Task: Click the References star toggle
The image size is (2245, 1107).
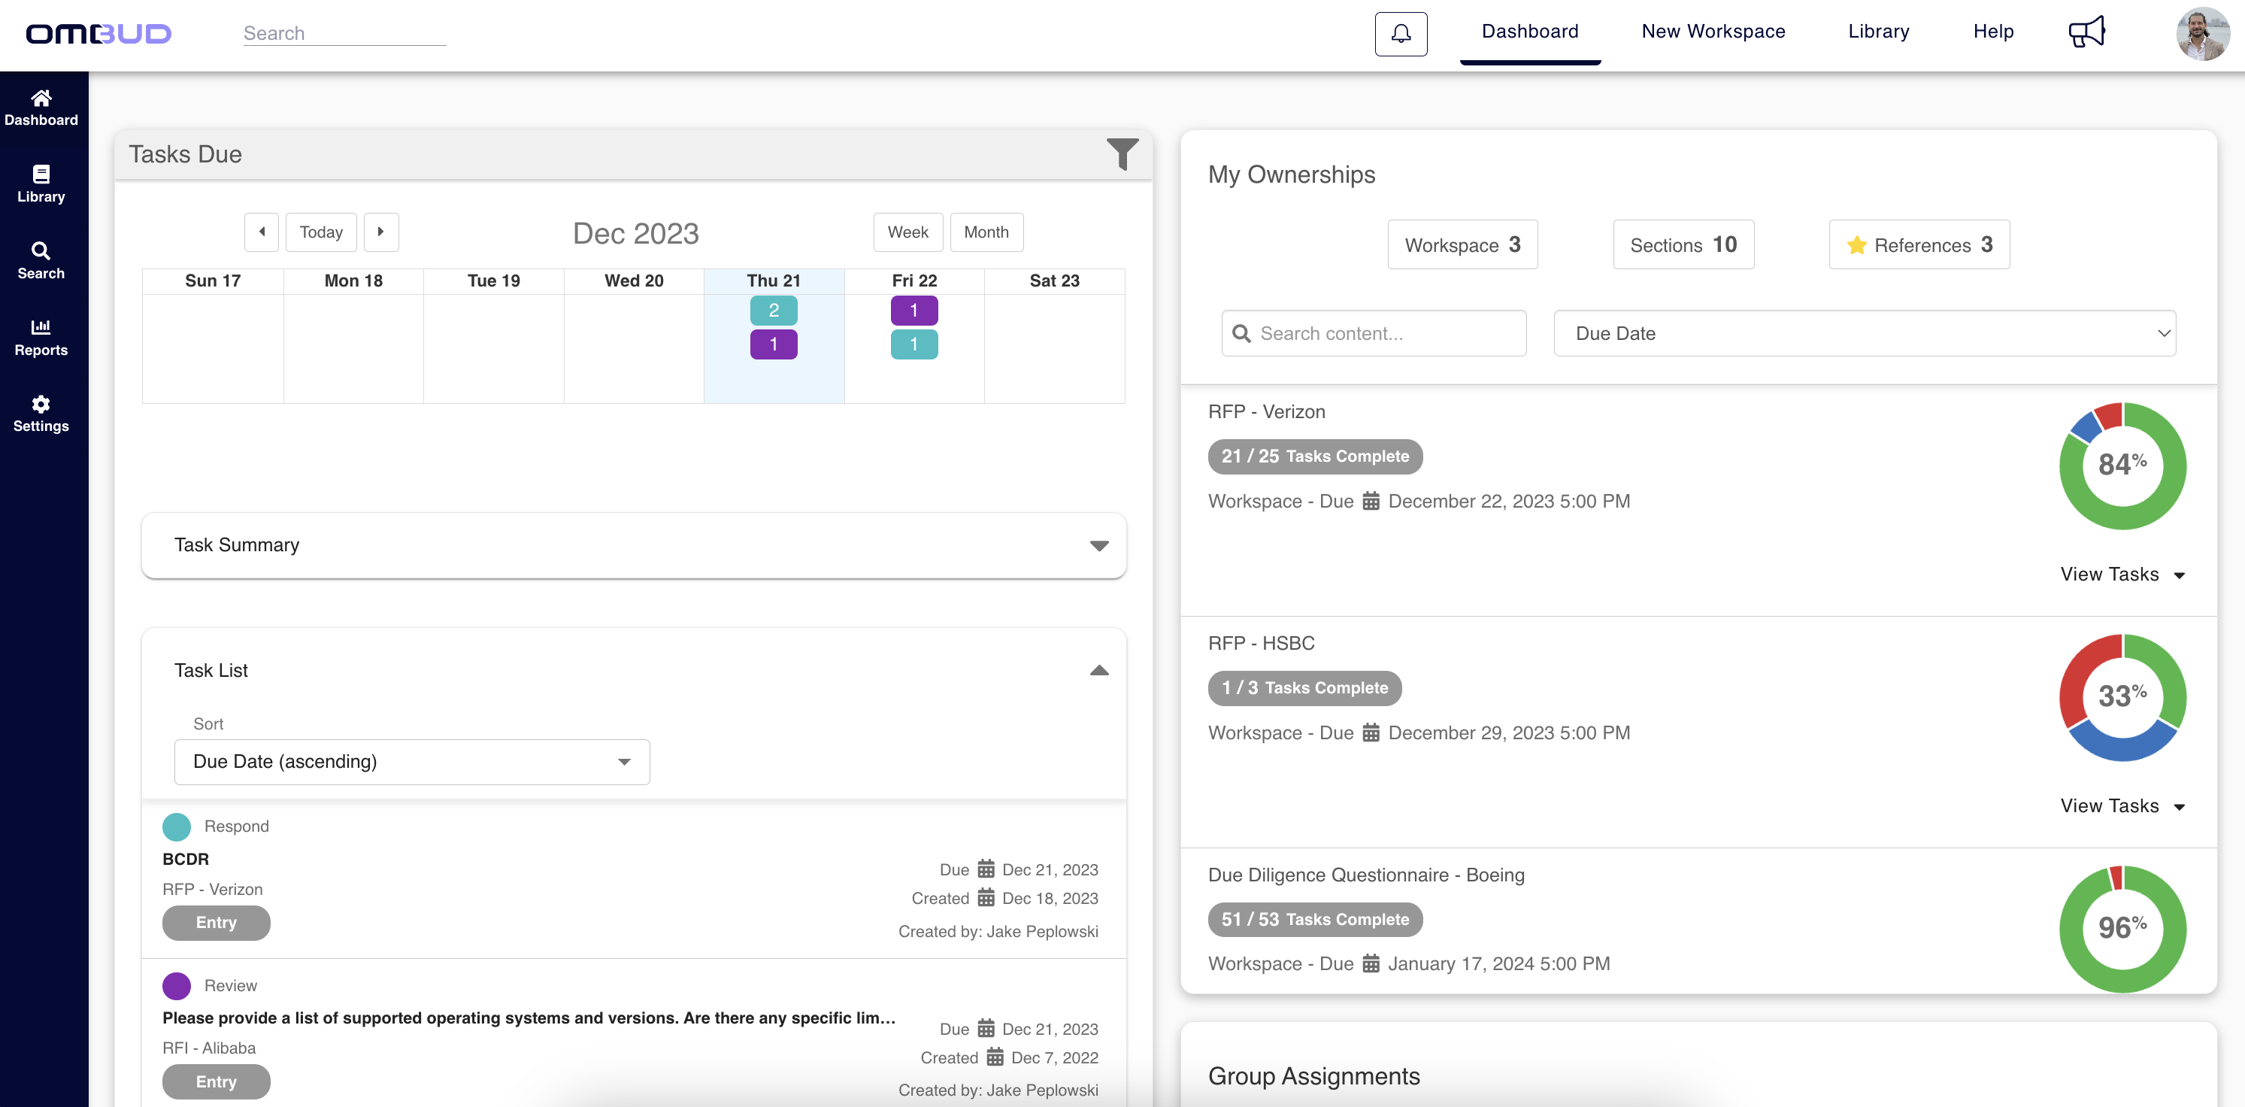Action: pyautogui.click(x=1919, y=245)
